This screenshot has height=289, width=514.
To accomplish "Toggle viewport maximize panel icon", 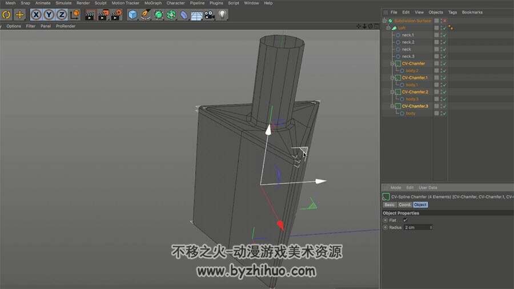I will (x=377, y=26).
